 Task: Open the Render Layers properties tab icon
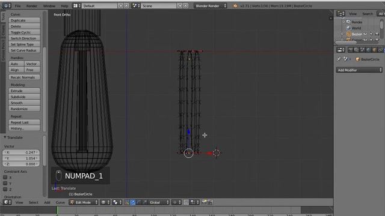pyautogui.click(x=356, y=50)
